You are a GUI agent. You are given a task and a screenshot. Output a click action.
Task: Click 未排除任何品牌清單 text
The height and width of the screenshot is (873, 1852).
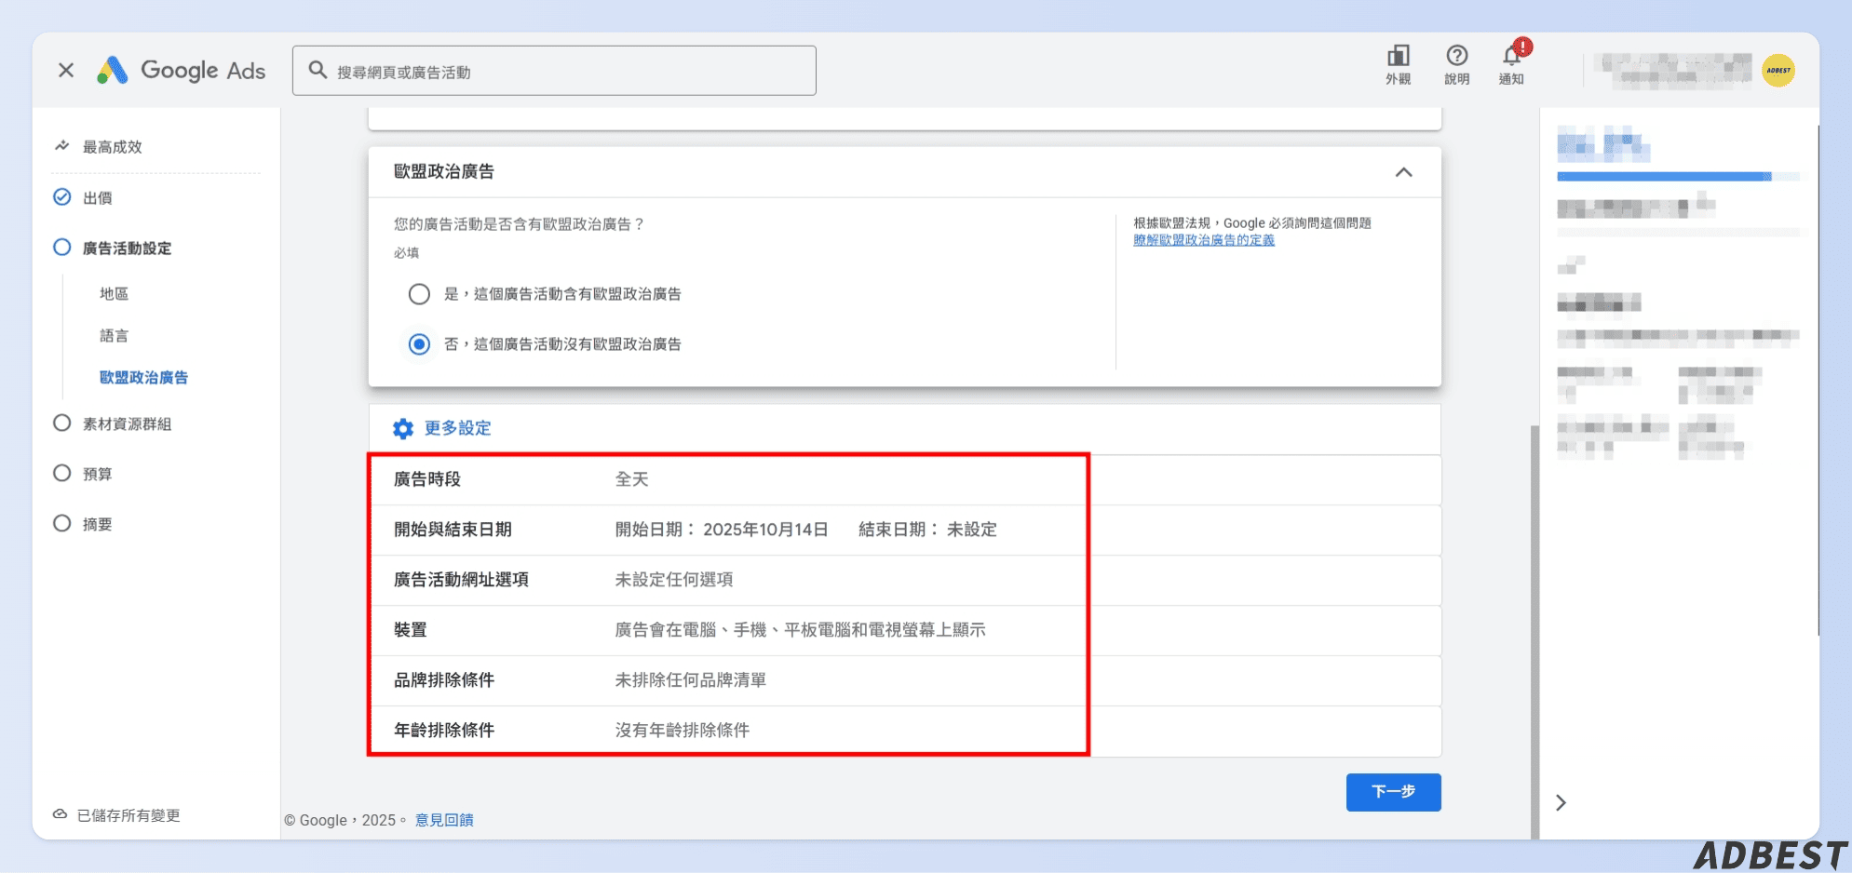[x=691, y=680]
